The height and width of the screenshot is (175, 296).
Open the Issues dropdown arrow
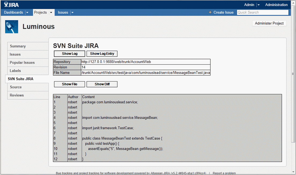coord(72,12)
